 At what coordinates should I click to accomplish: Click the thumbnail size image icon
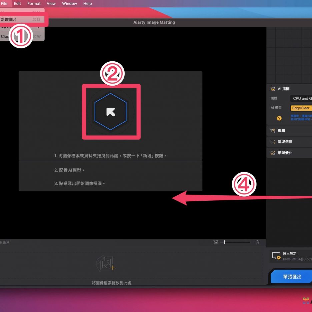[x=215, y=242]
